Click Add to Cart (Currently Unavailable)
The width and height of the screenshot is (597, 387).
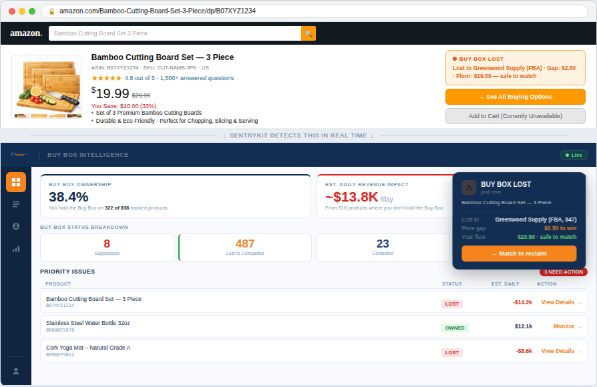pyautogui.click(x=515, y=116)
